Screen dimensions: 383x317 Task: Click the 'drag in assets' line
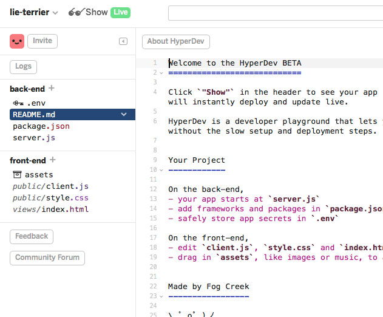[x=276, y=257]
